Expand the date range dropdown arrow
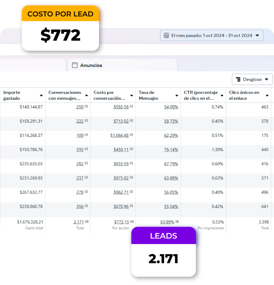This screenshot has height=285, width=274. pyautogui.click(x=257, y=35)
